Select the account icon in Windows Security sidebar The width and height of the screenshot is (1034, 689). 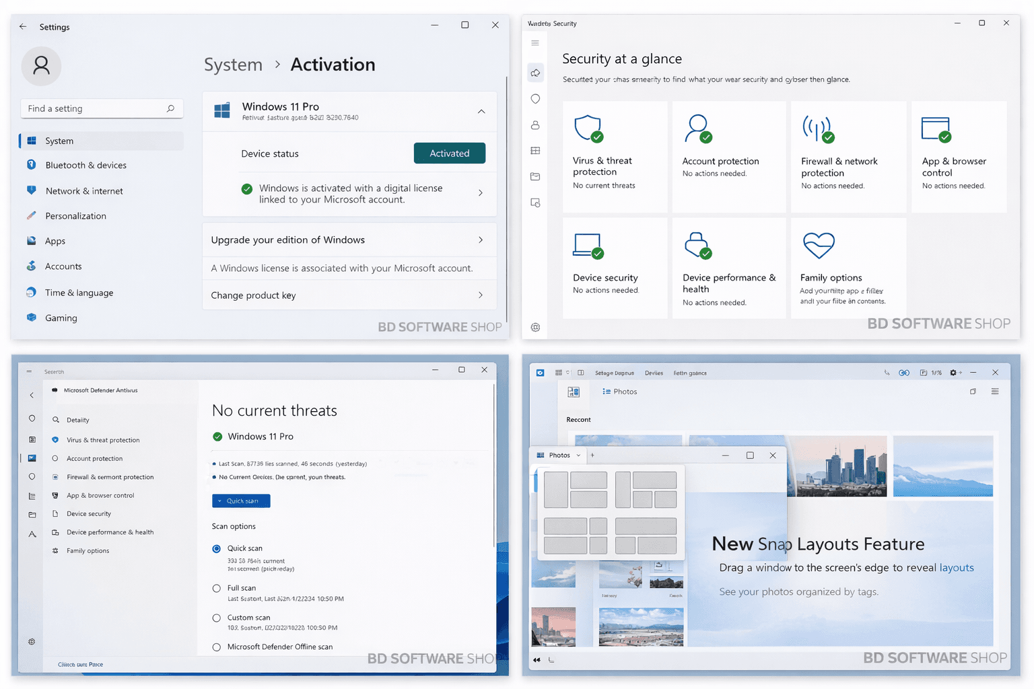[535, 125]
